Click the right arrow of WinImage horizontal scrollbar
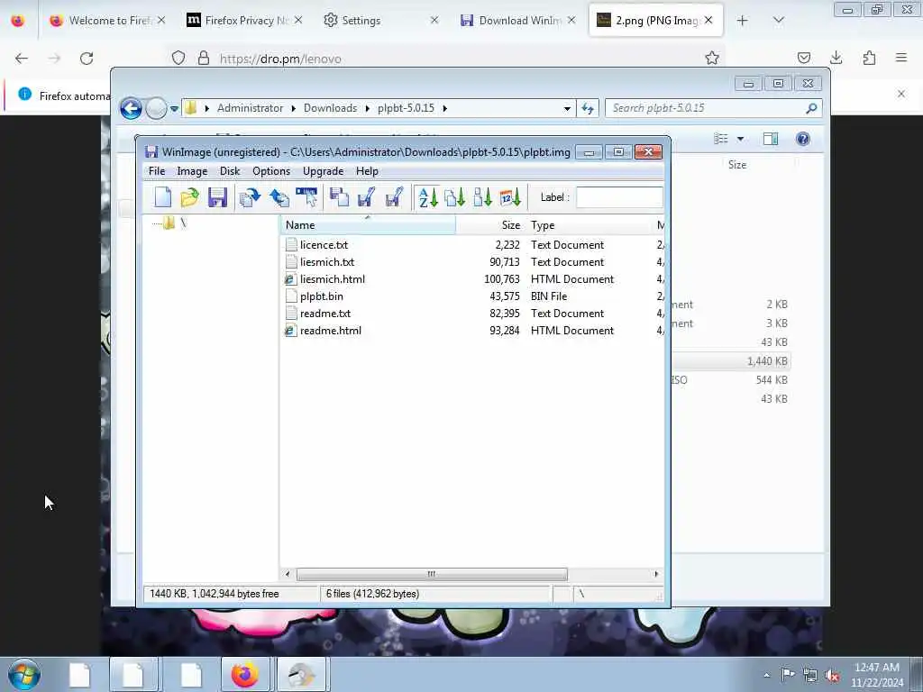This screenshot has width=923, height=692. click(656, 574)
